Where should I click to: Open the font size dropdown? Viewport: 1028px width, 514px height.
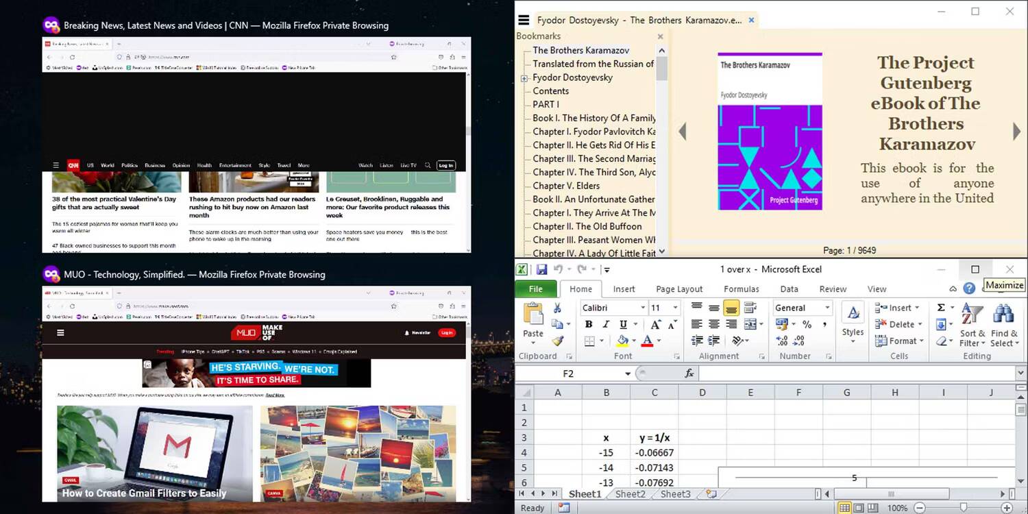click(x=674, y=307)
